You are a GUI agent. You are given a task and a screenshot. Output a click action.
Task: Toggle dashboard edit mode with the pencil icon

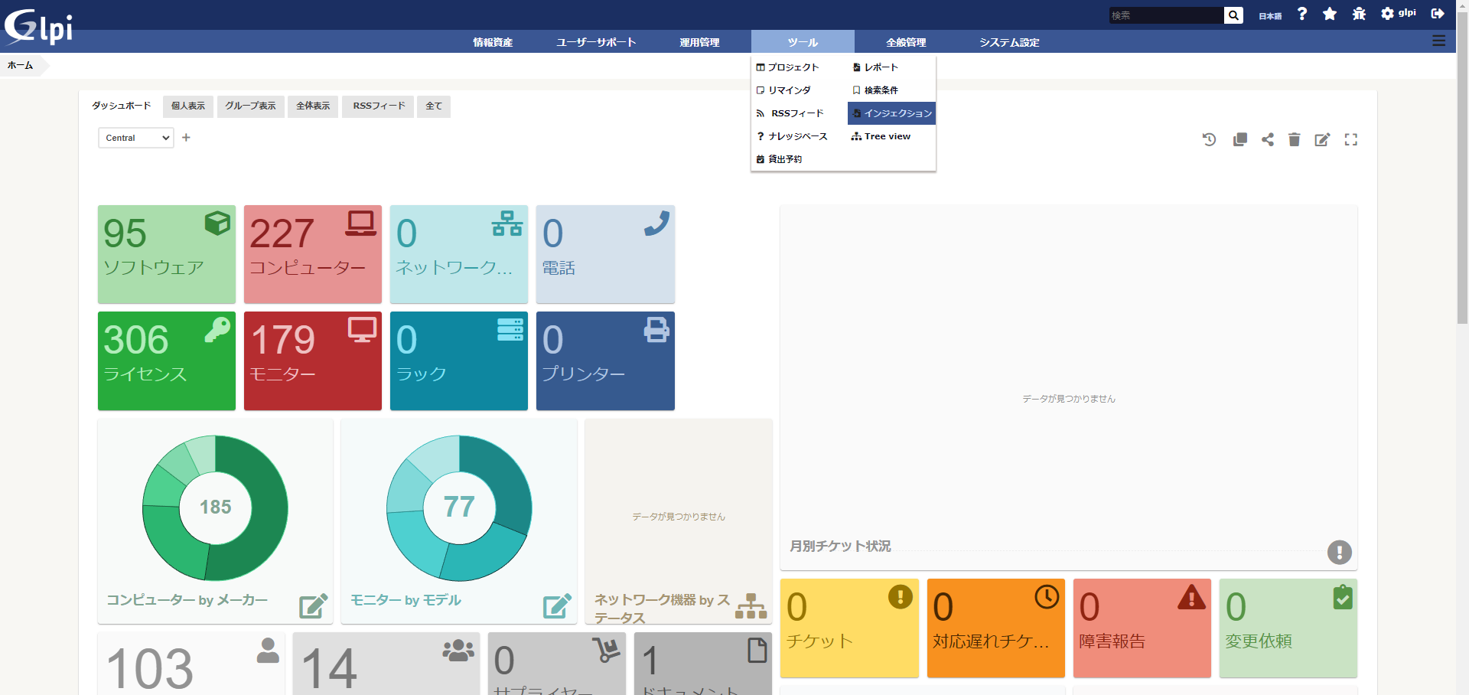[x=1322, y=139]
